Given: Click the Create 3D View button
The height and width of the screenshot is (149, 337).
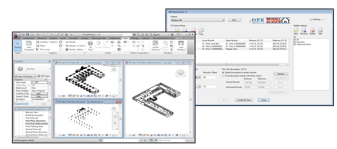Looking at the screenshot, I should [x=243, y=100].
